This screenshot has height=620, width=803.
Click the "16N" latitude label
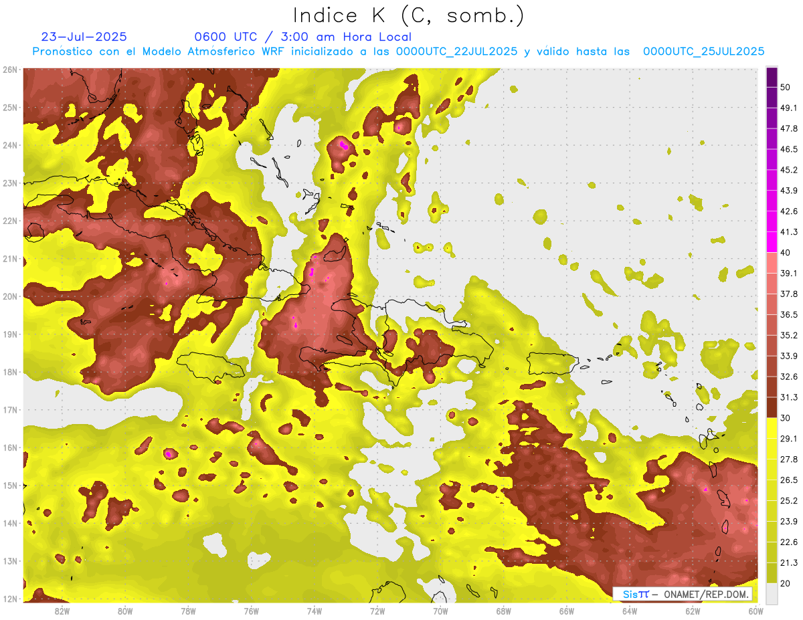[x=10, y=447]
